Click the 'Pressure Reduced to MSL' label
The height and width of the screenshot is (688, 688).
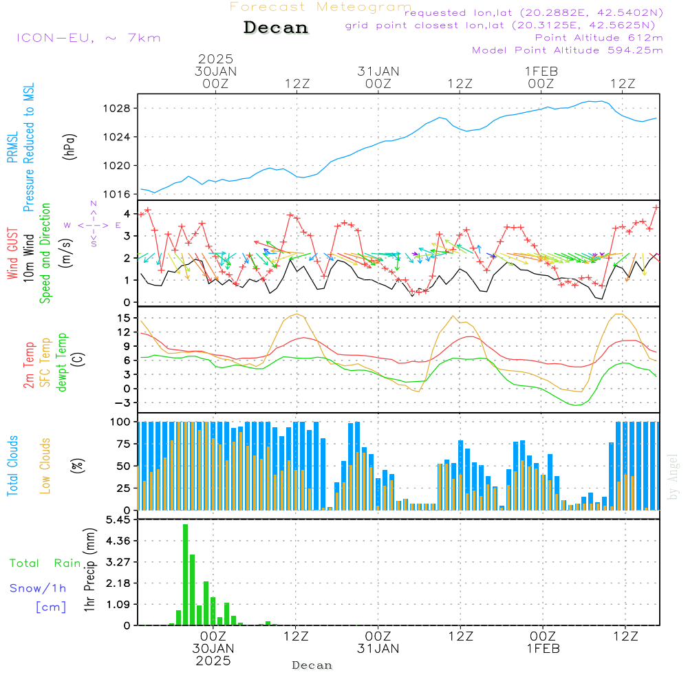[x=28, y=147]
